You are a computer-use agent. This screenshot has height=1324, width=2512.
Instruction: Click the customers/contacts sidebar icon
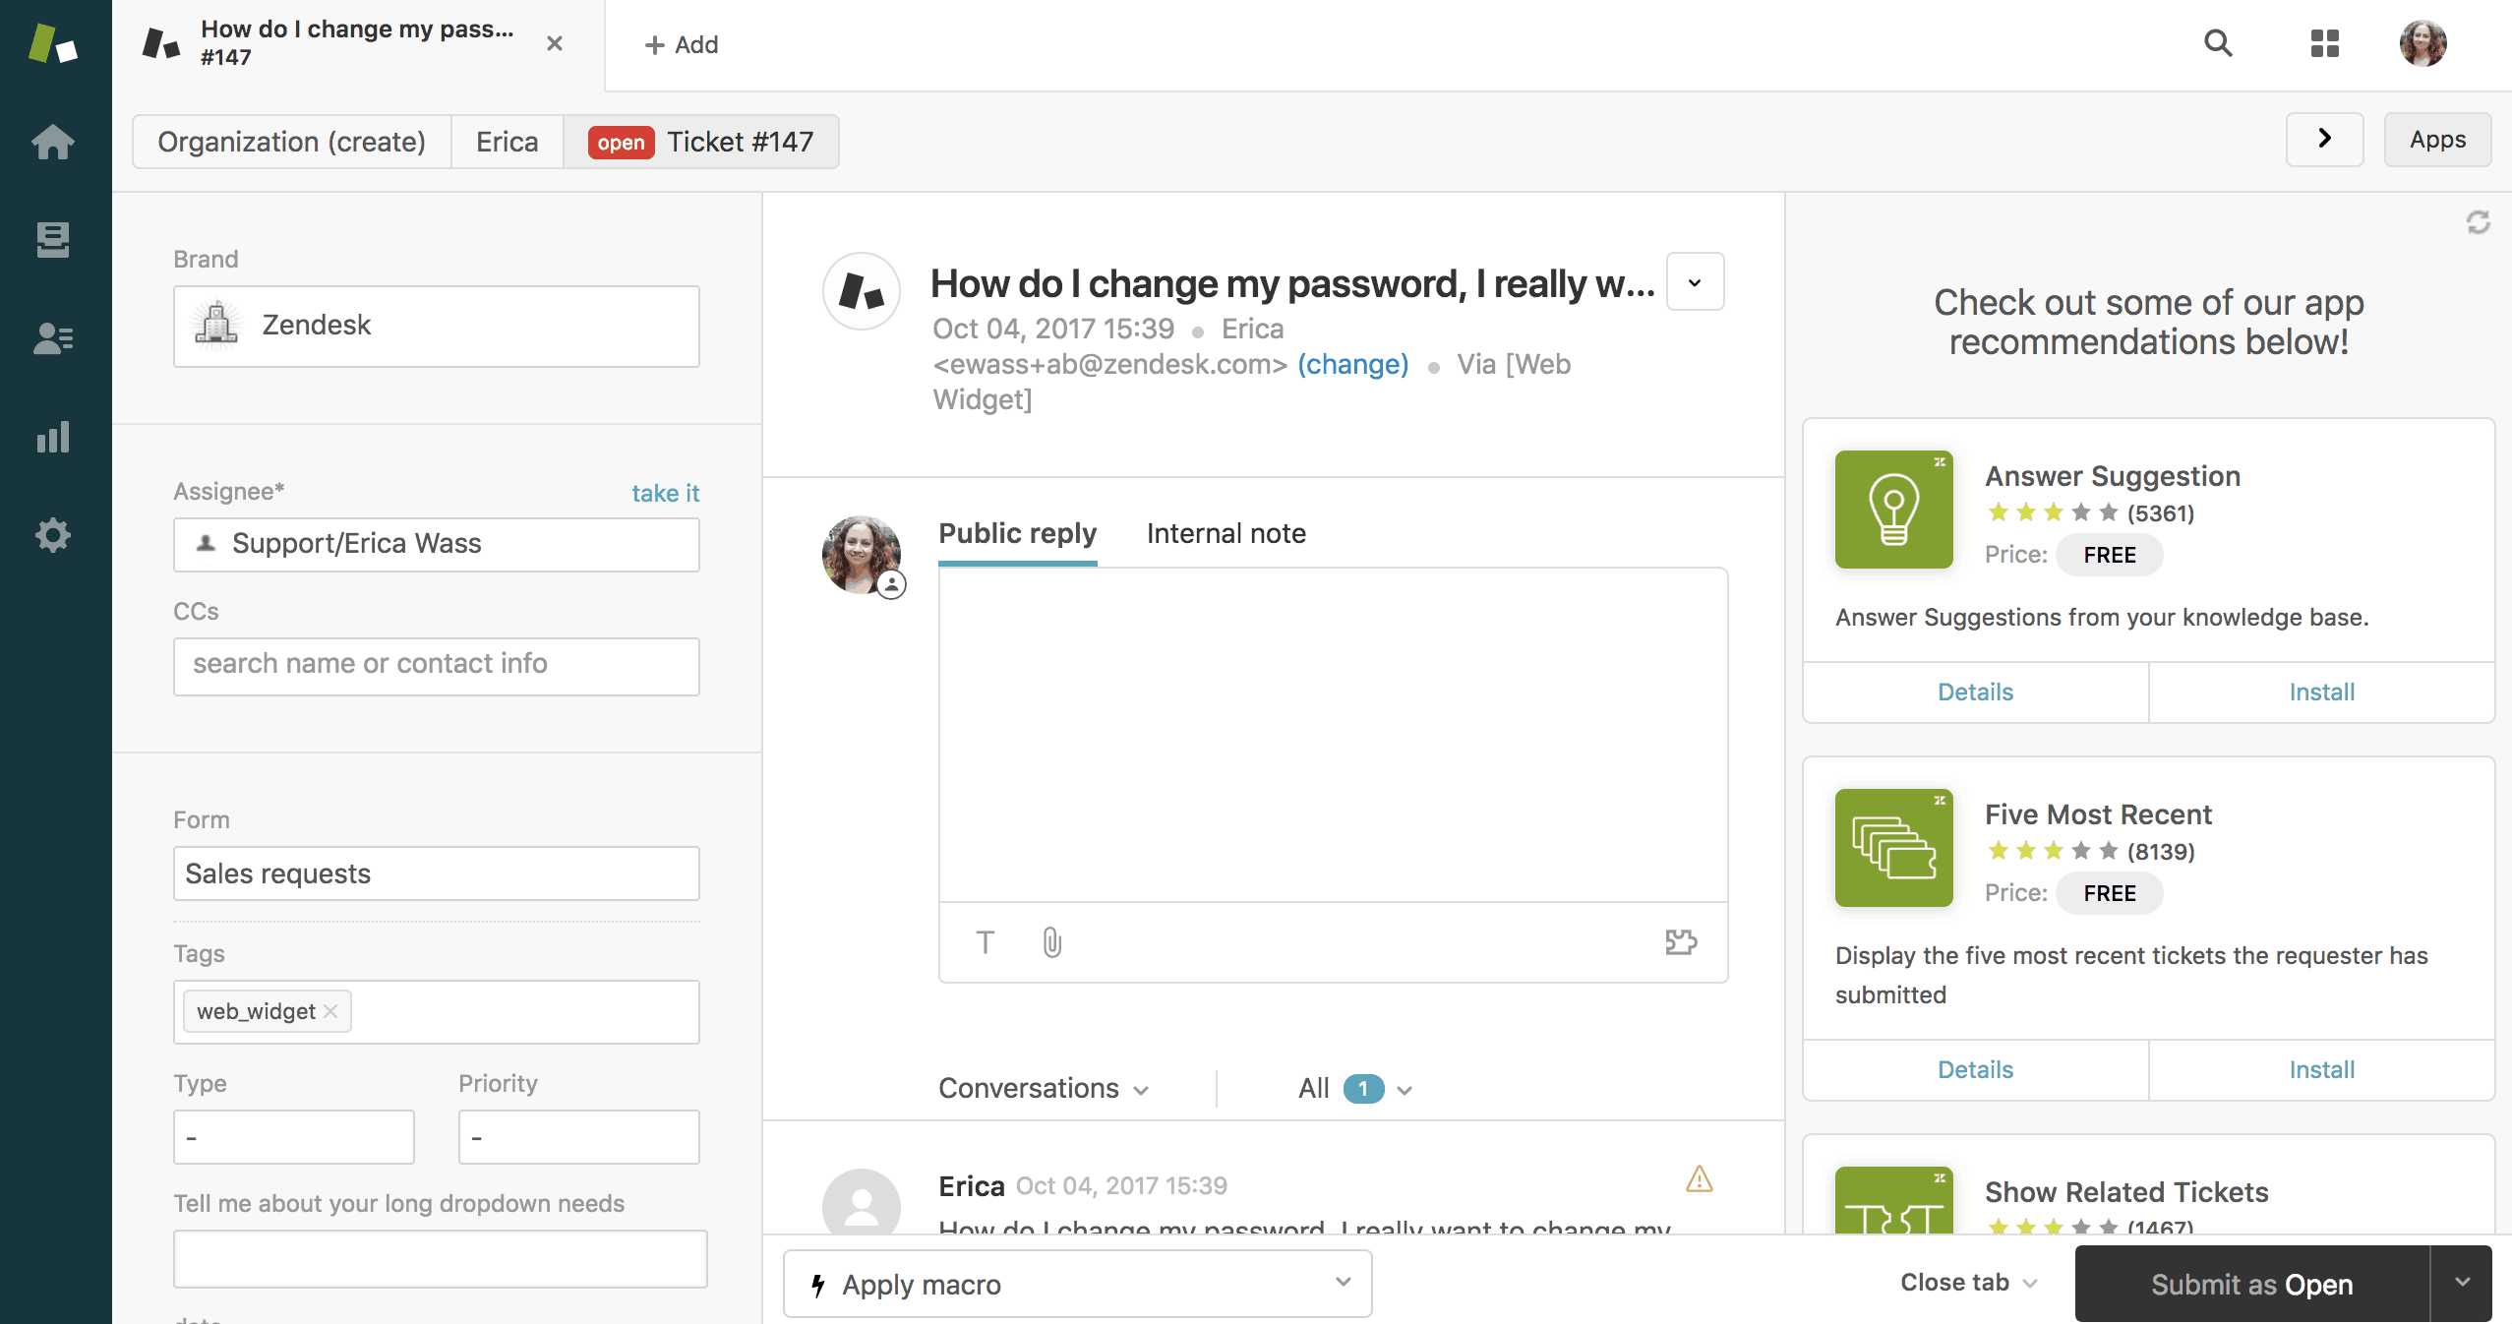pyautogui.click(x=53, y=339)
